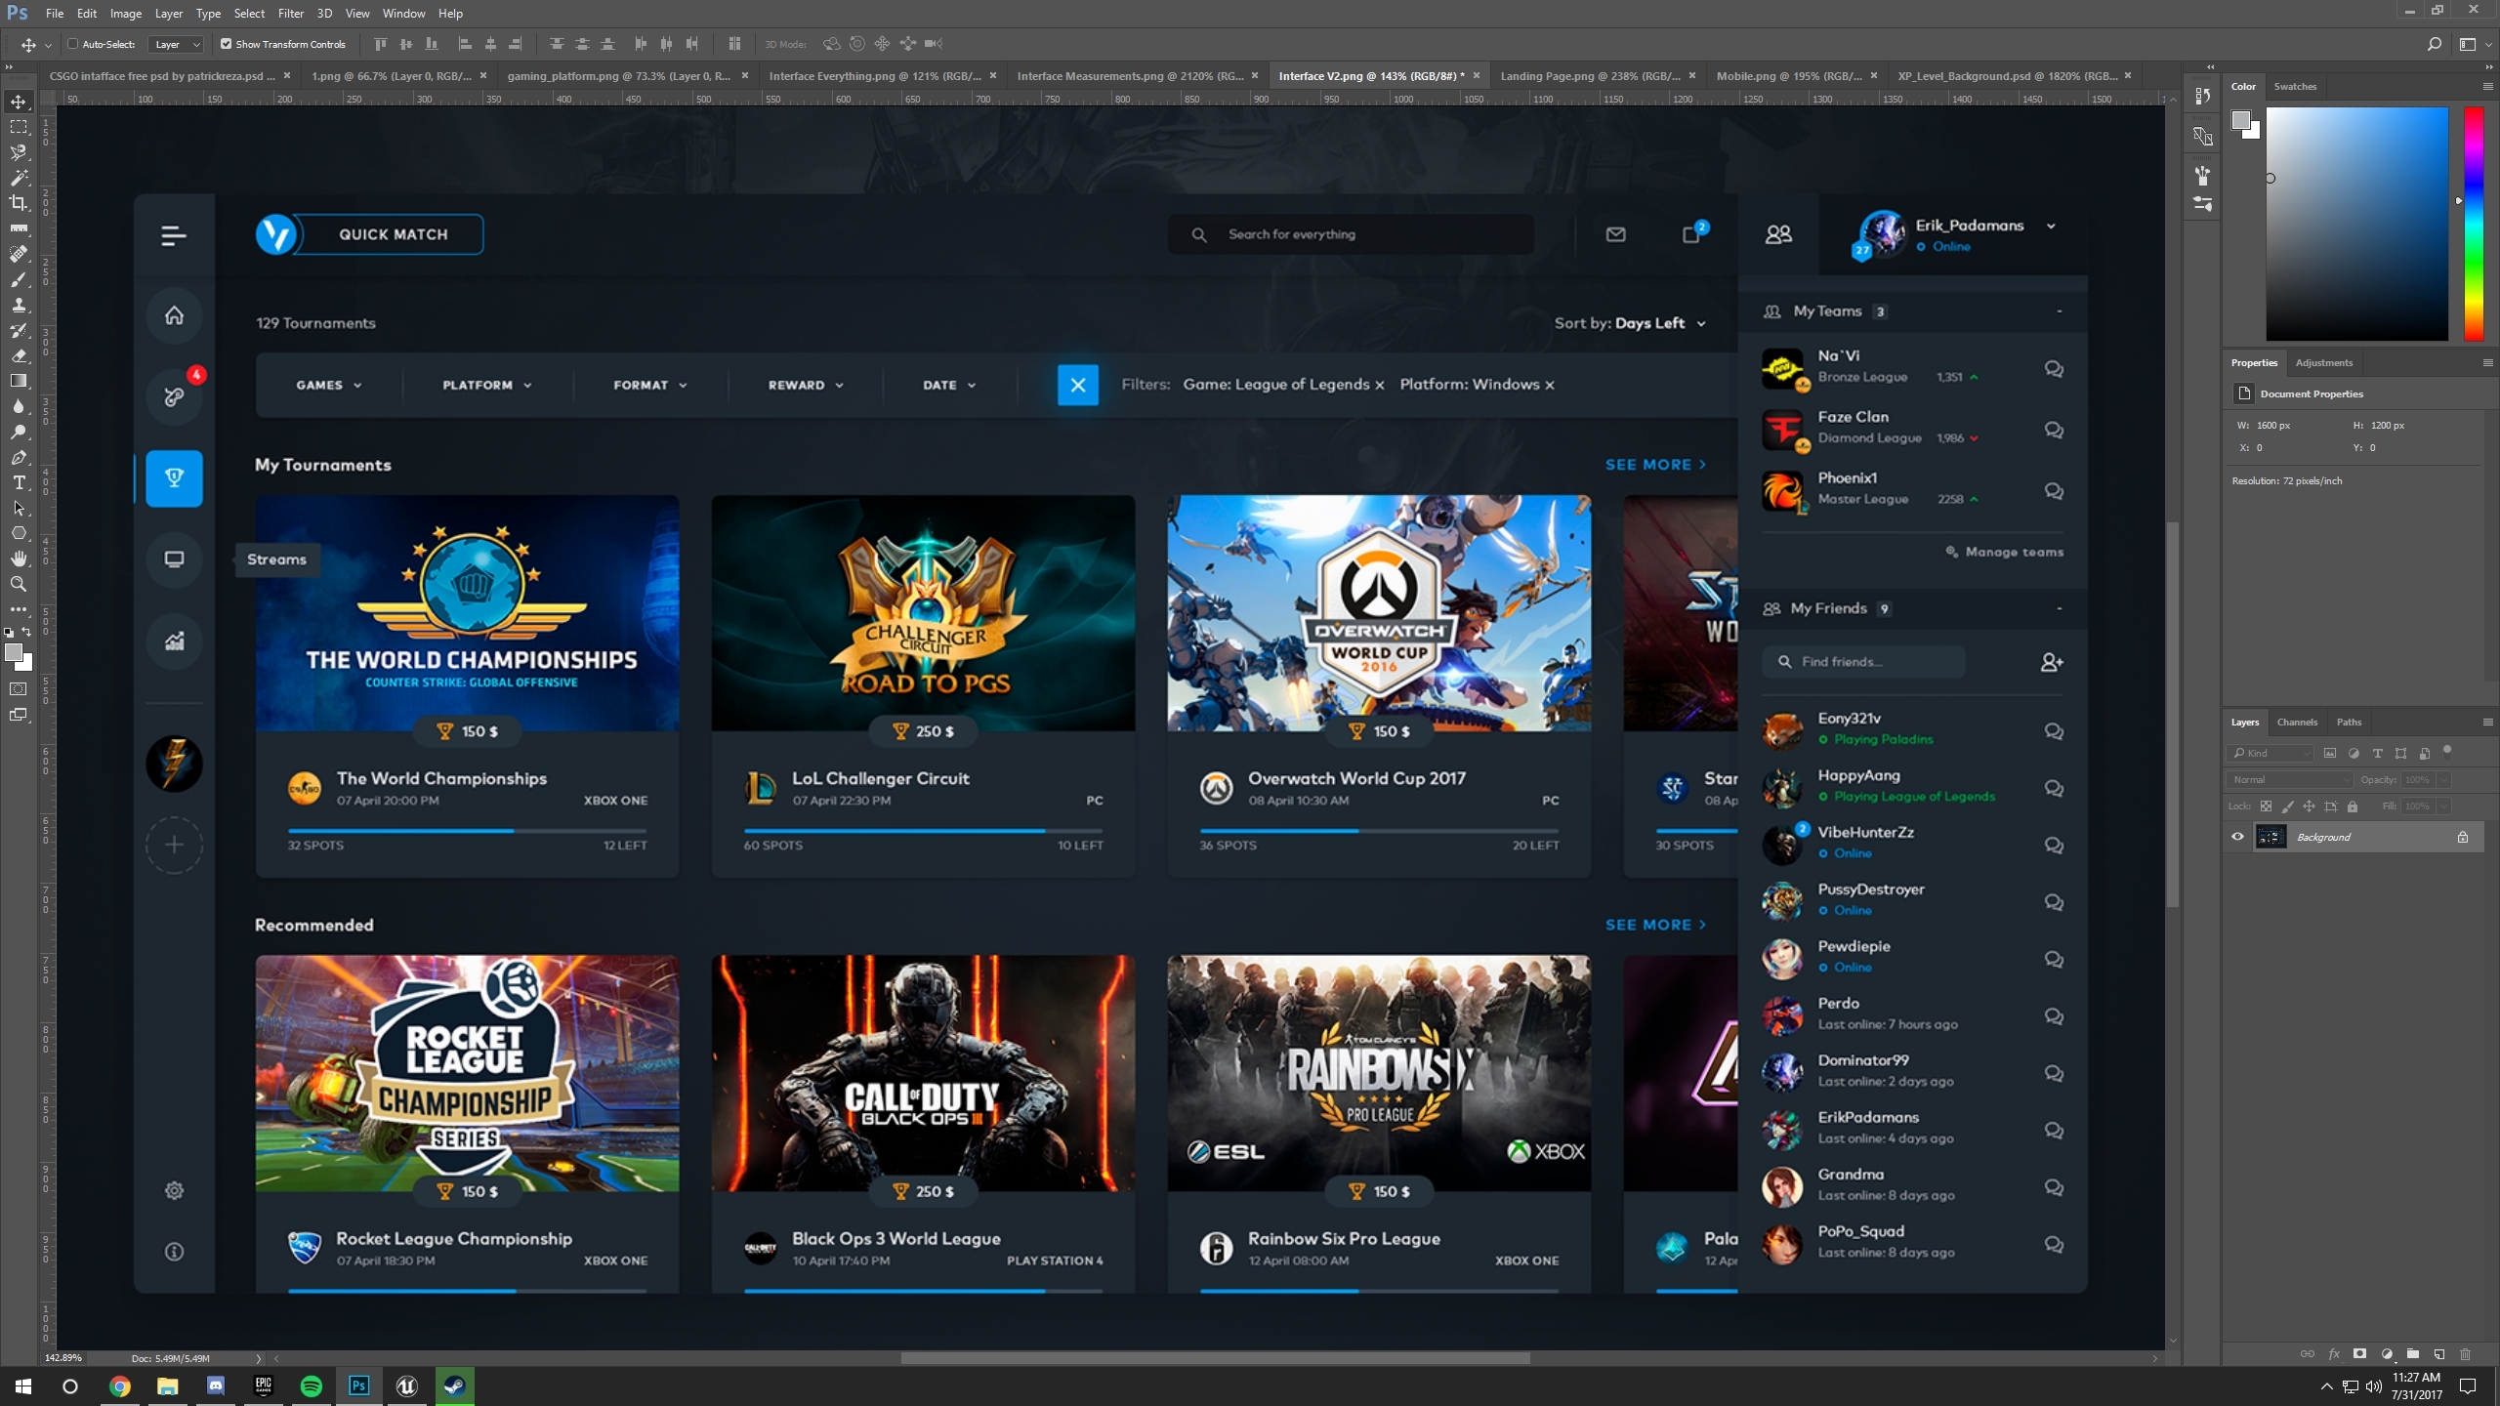The height and width of the screenshot is (1406, 2500).
Task: Open the Color panel flyout menu
Action: (x=2487, y=86)
